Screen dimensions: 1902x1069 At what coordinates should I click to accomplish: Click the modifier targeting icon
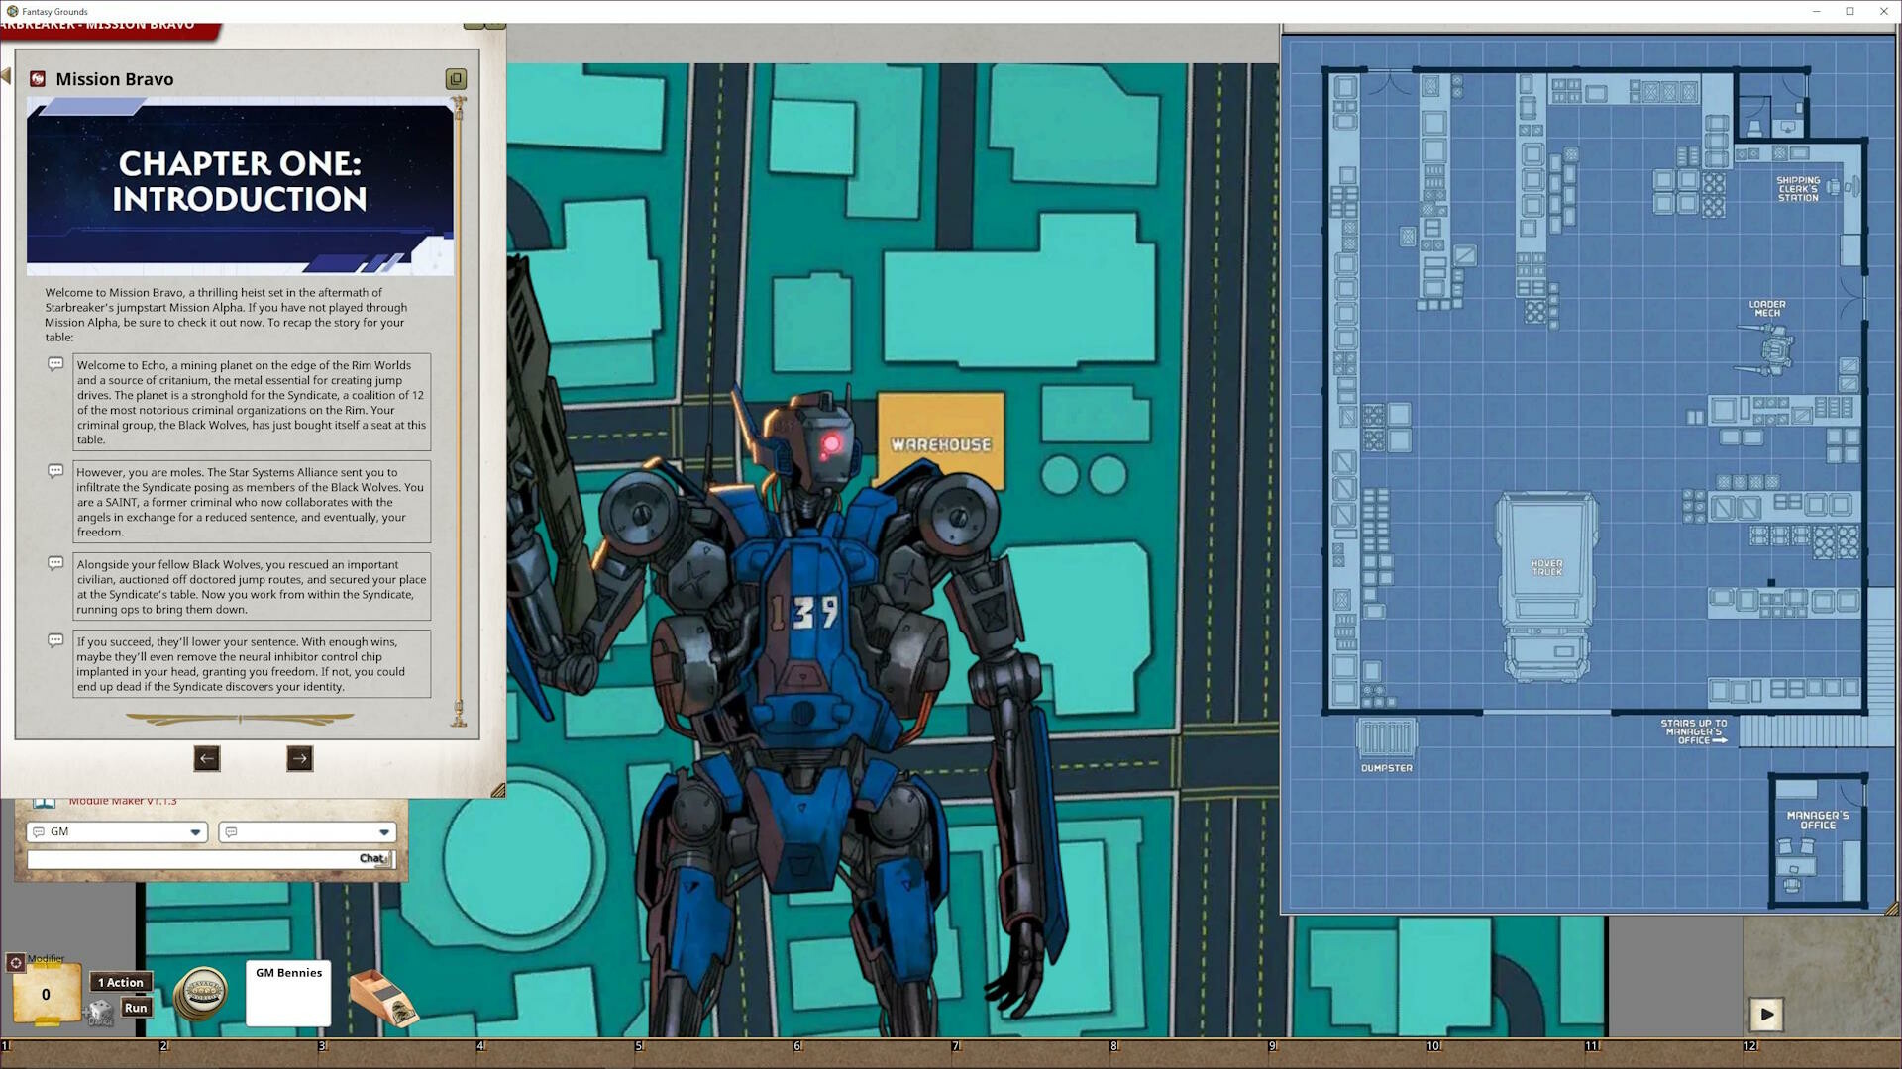[16, 962]
